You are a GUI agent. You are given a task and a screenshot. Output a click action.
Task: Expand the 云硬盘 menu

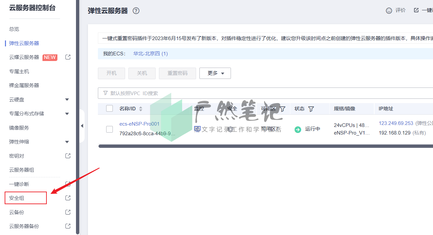coord(67,100)
